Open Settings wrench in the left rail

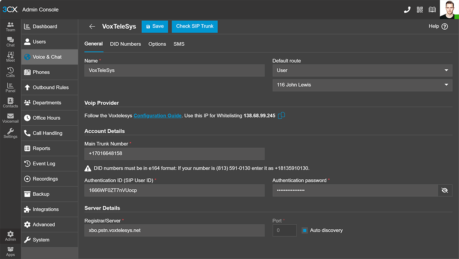coord(10,133)
